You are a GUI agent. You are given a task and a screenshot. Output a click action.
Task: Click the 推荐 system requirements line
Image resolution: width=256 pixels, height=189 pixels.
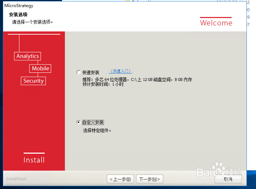coord(137,79)
